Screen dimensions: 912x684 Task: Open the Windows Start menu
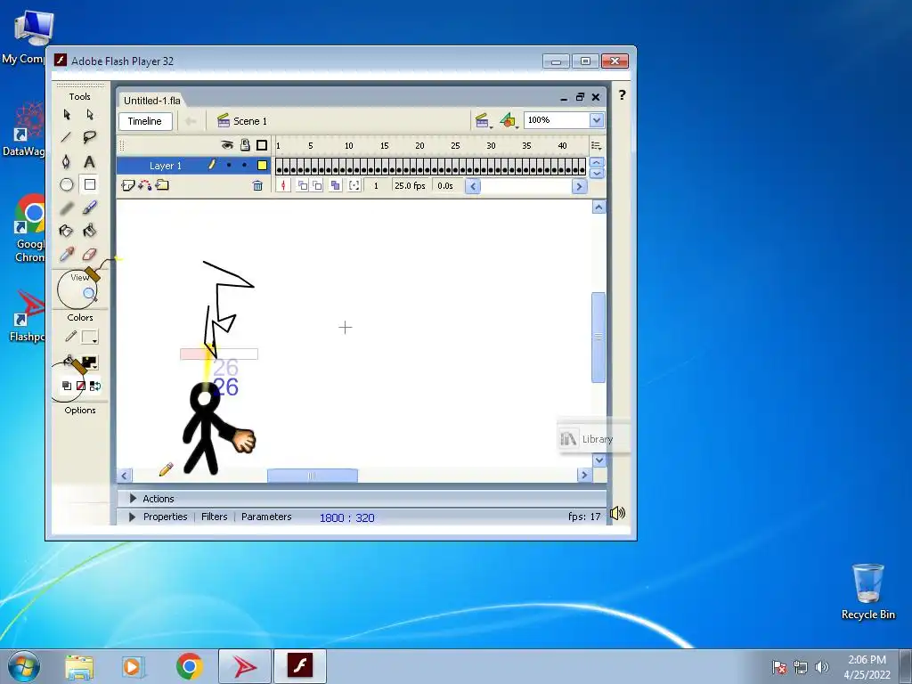tap(24, 666)
